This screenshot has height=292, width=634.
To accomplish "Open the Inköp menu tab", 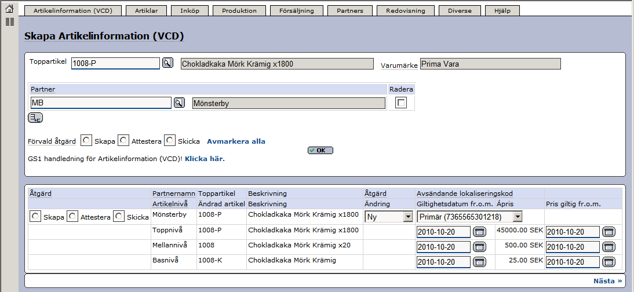I will 190,11.
